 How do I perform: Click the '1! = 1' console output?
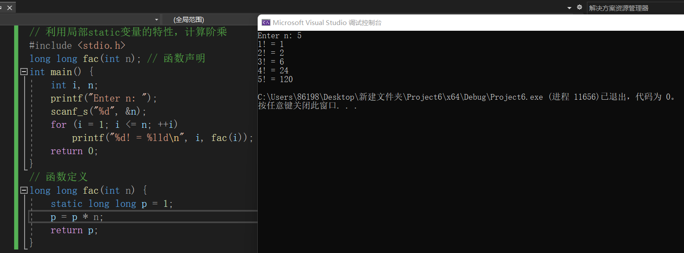[x=271, y=44]
